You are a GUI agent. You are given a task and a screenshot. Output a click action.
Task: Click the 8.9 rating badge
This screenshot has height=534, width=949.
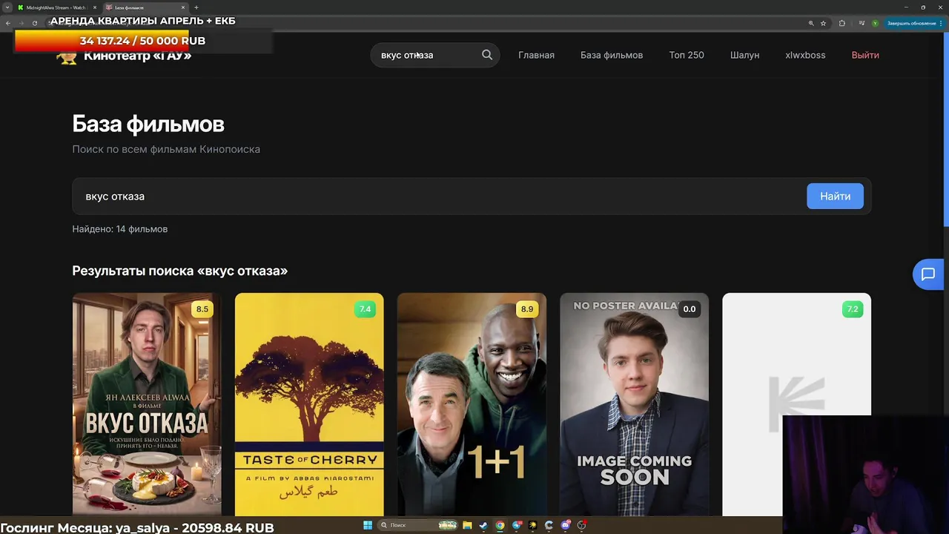point(527,309)
